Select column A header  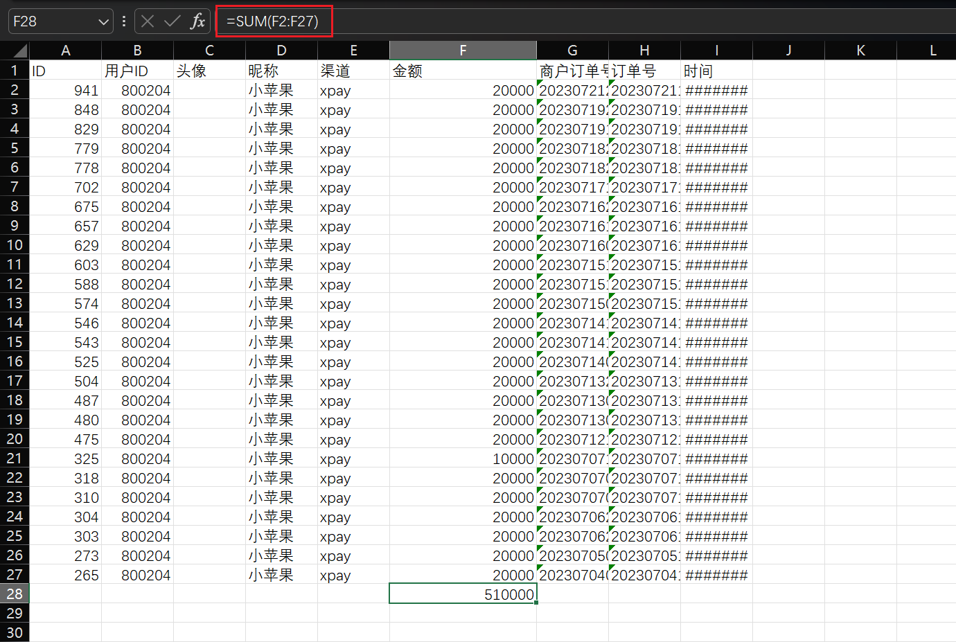pos(66,51)
